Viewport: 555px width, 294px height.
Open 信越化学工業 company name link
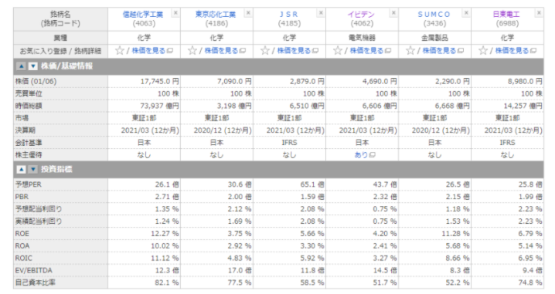pyautogui.click(x=143, y=15)
